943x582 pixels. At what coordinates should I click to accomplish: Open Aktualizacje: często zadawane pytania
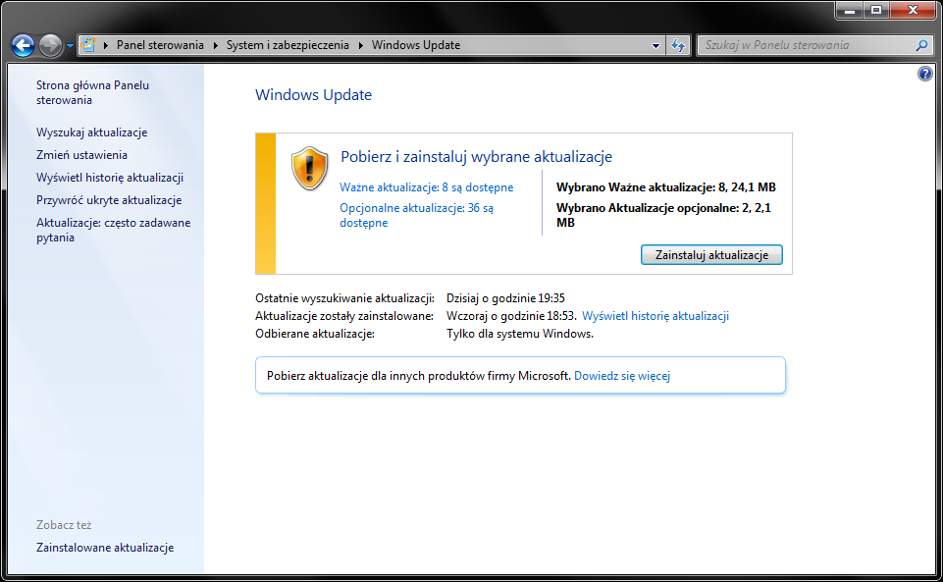tap(113, 230)
